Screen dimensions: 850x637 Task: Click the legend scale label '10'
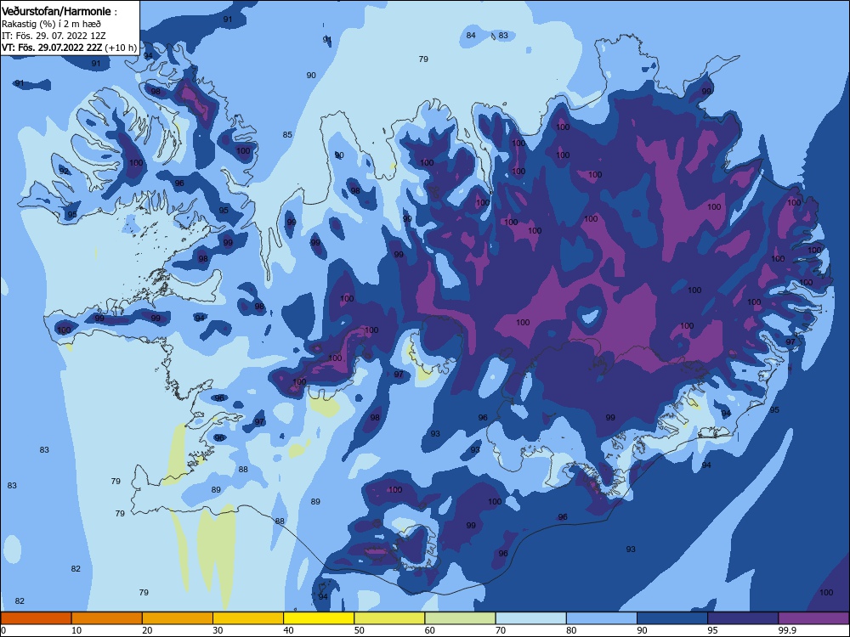tap(76, 630)
